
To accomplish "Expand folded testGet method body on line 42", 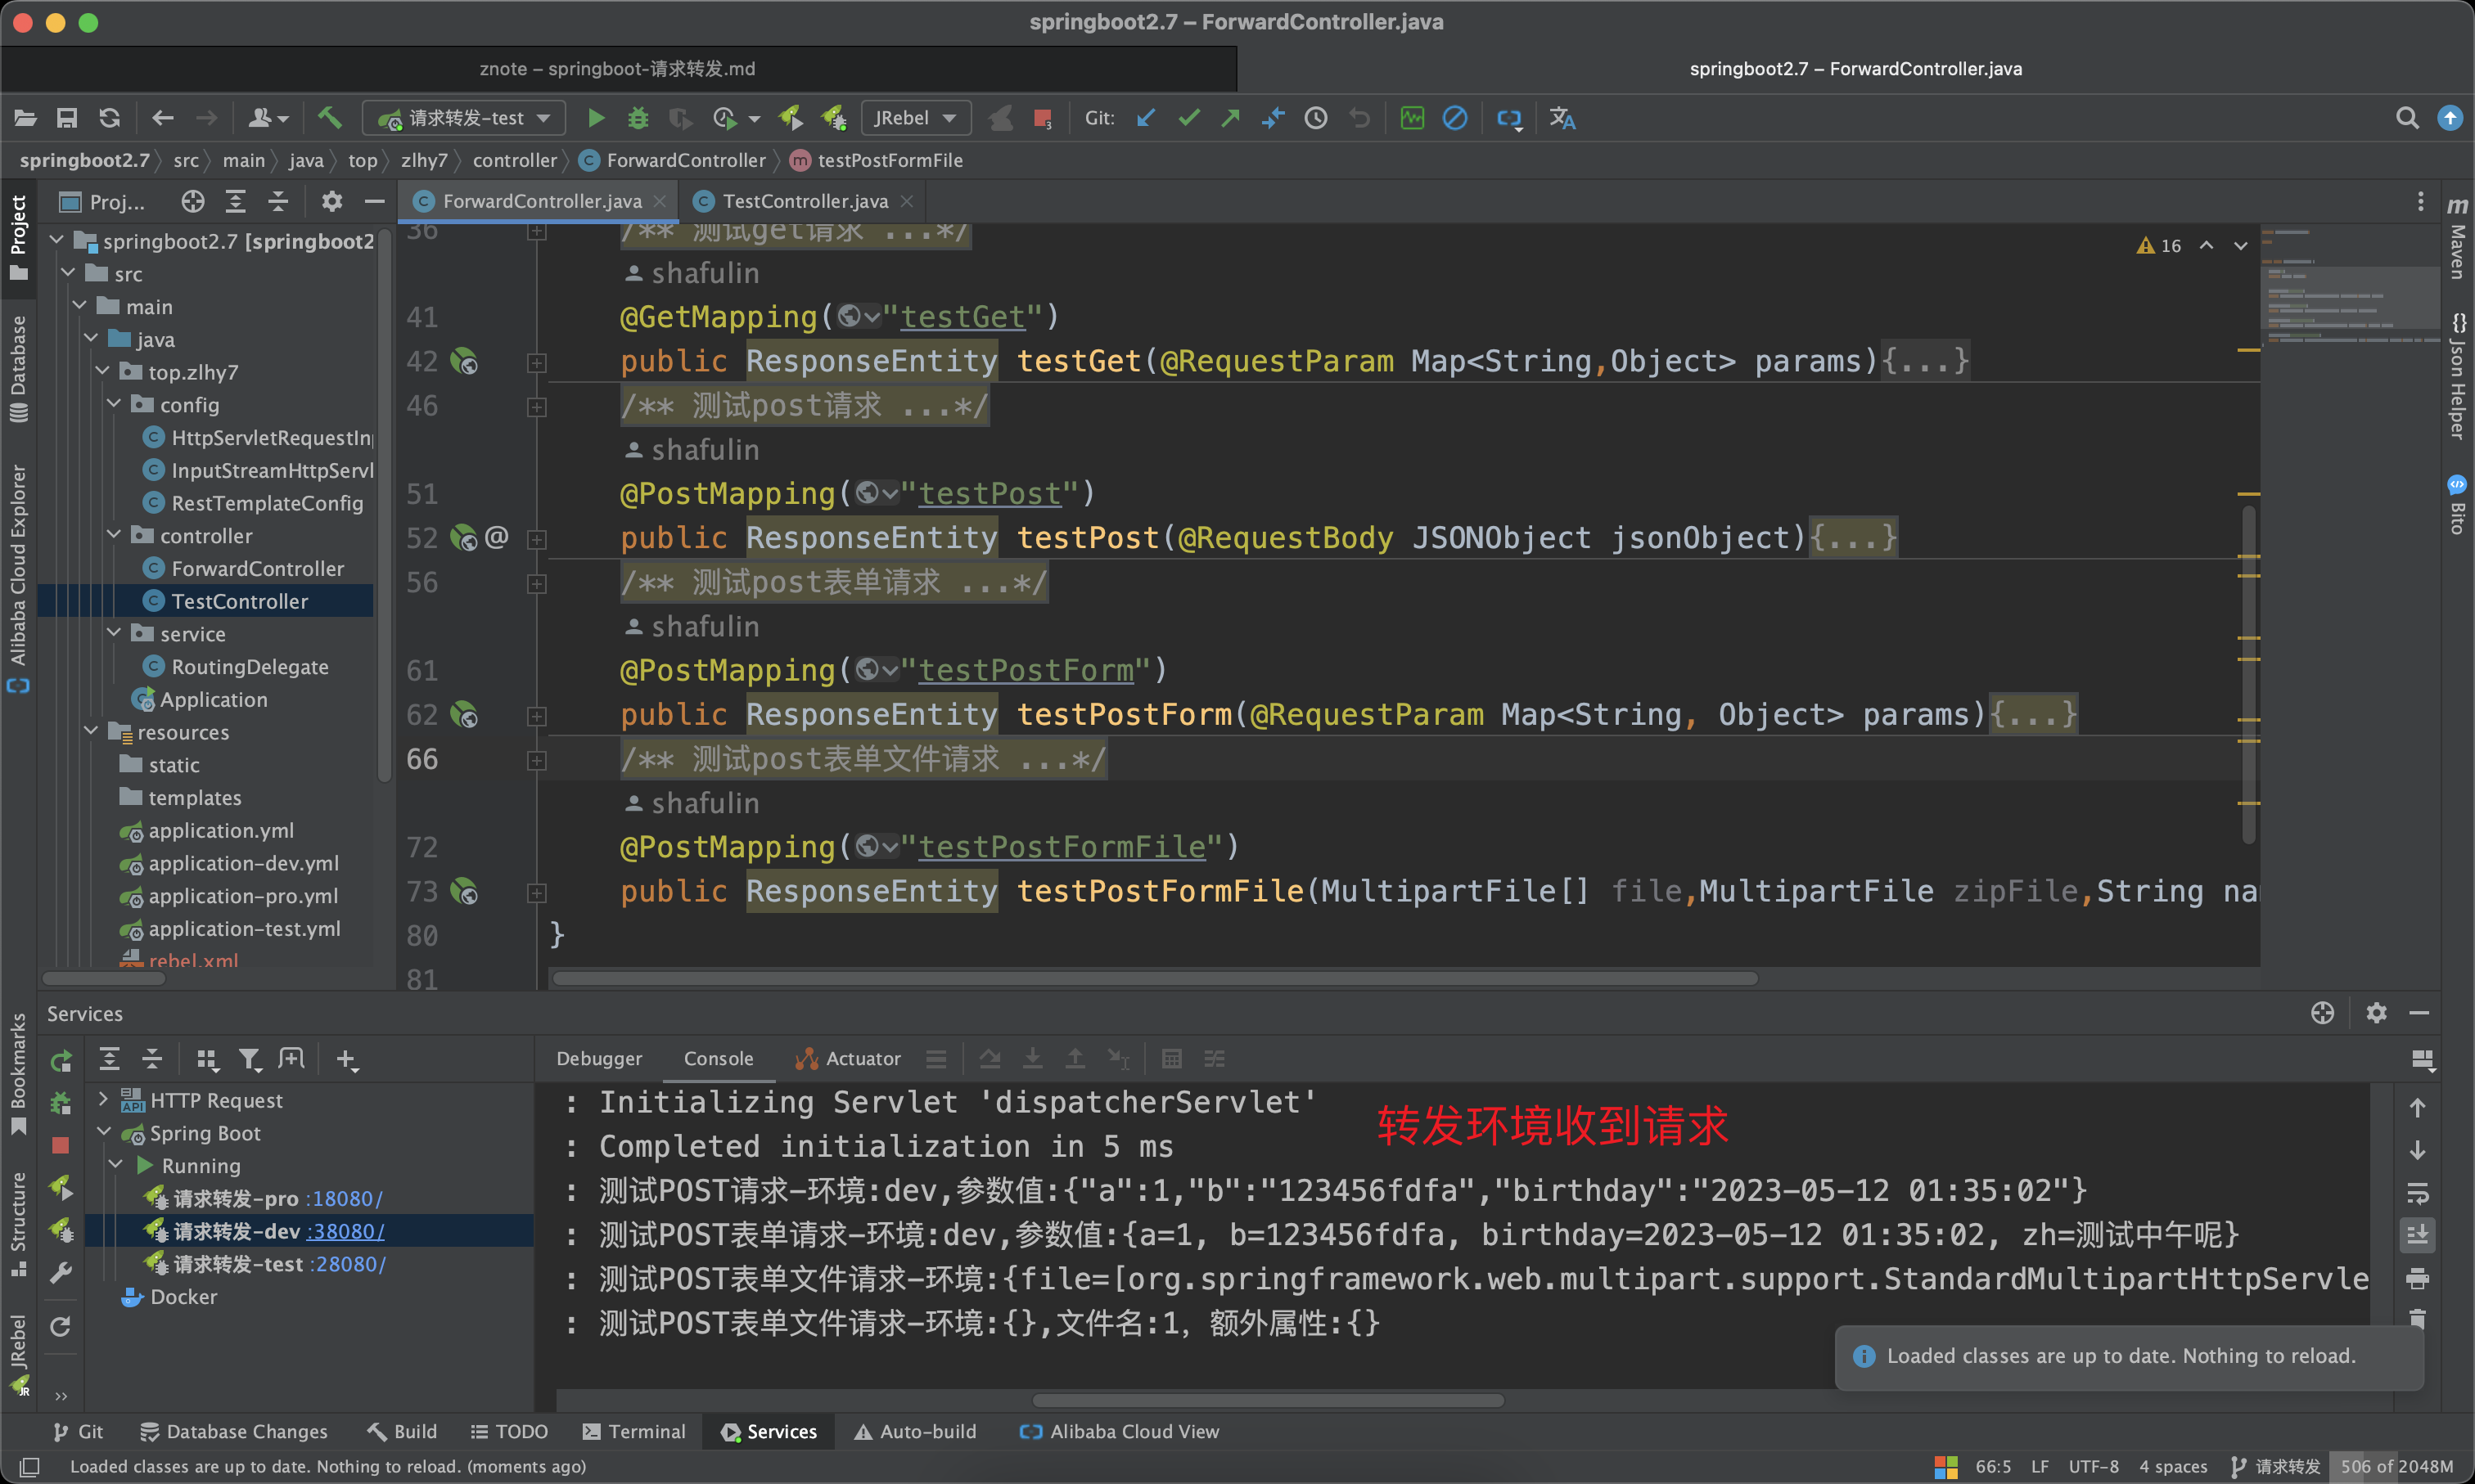I will point(1925,361).
